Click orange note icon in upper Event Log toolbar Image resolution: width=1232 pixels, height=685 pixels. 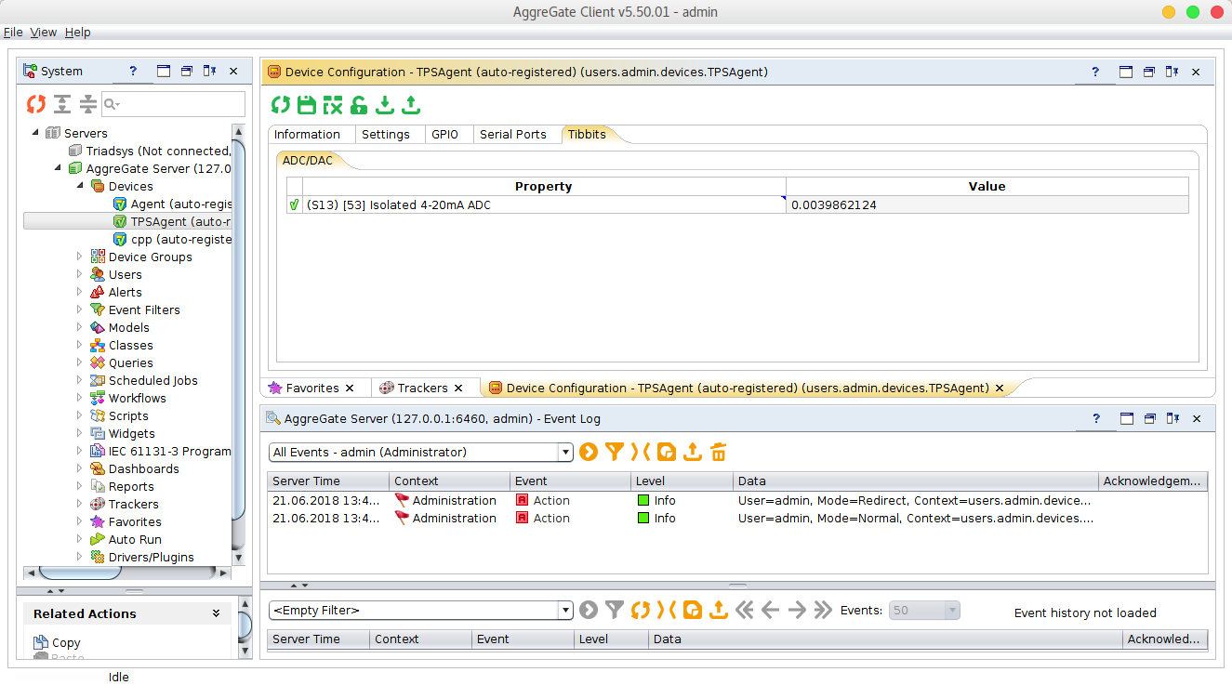[666, 452]
